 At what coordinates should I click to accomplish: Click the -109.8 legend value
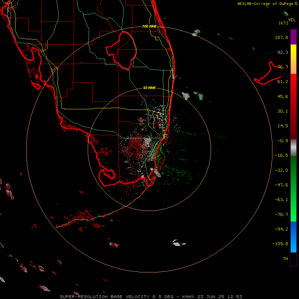pyautogui.click(x=280, y=244)
